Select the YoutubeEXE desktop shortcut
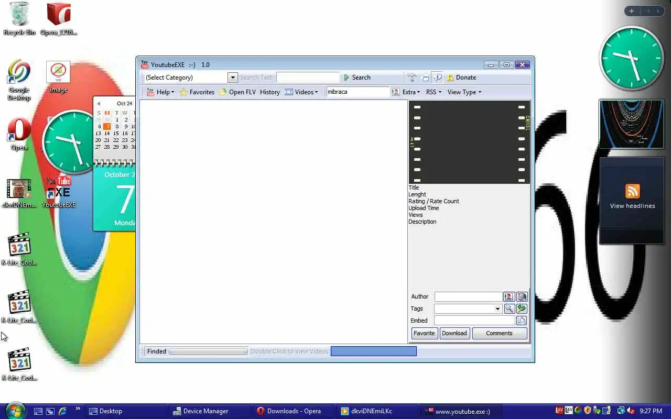 pyautogui.click(x=59, y=192)
